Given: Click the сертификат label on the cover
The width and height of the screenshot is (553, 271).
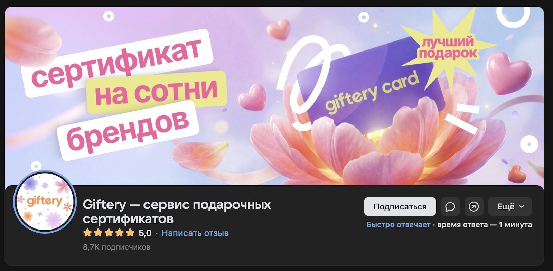Looking at the screenshot, I should (x=116, y=63).
